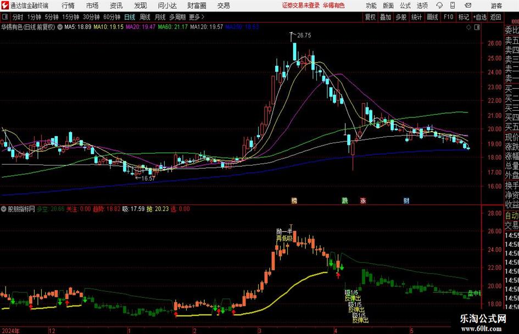Click the 游客 guest account label
The height and width of the screenshot is (334, 519).
pyautogui.click(x=496, y=5)
